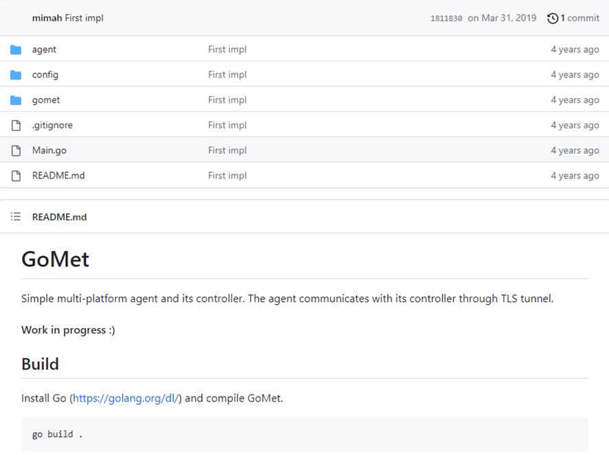Click the agent folder icon

tap(16, 49)
